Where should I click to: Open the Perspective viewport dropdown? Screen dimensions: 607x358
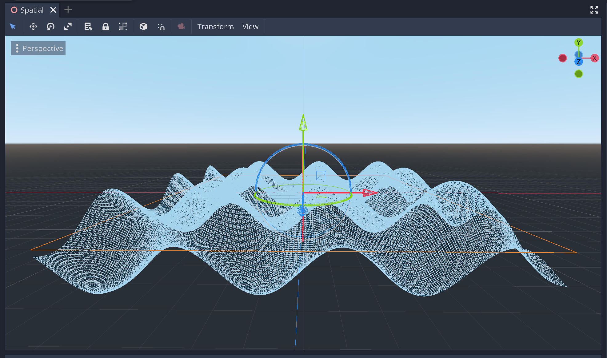pyautogui.click(x=38, y=48)
